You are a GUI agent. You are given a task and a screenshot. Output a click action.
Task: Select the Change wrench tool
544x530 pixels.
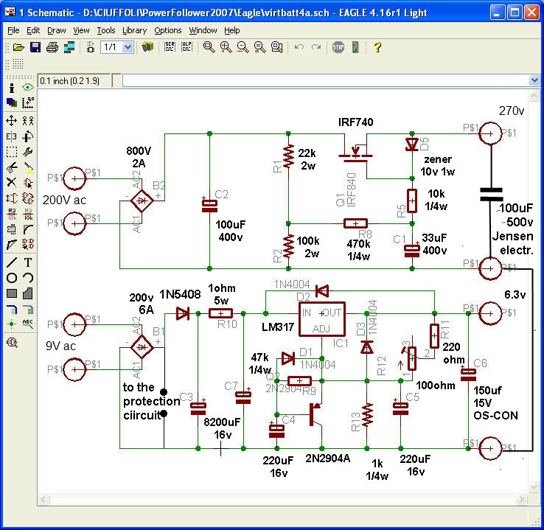(x=28, y=152)
